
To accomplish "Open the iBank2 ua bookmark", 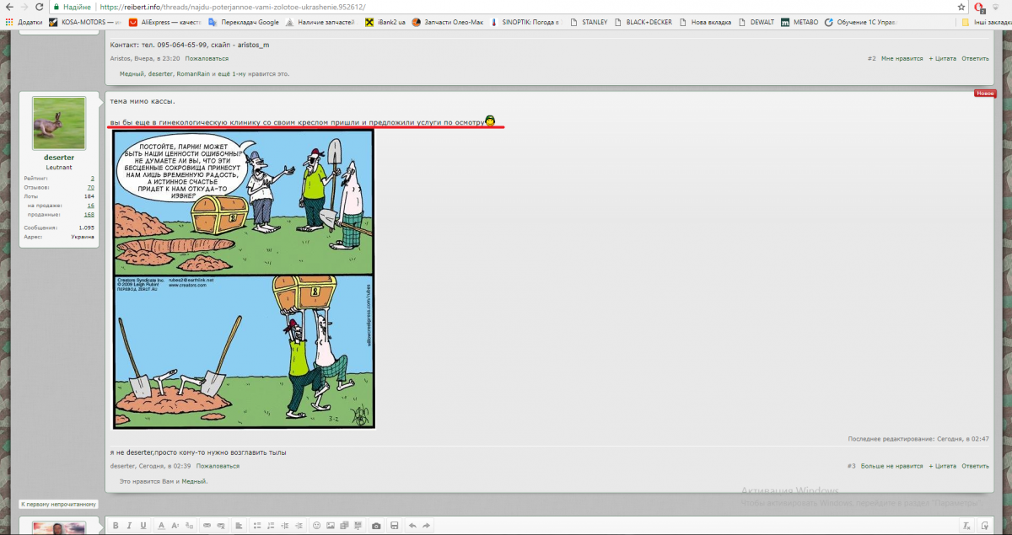I will tap(386, 22).
